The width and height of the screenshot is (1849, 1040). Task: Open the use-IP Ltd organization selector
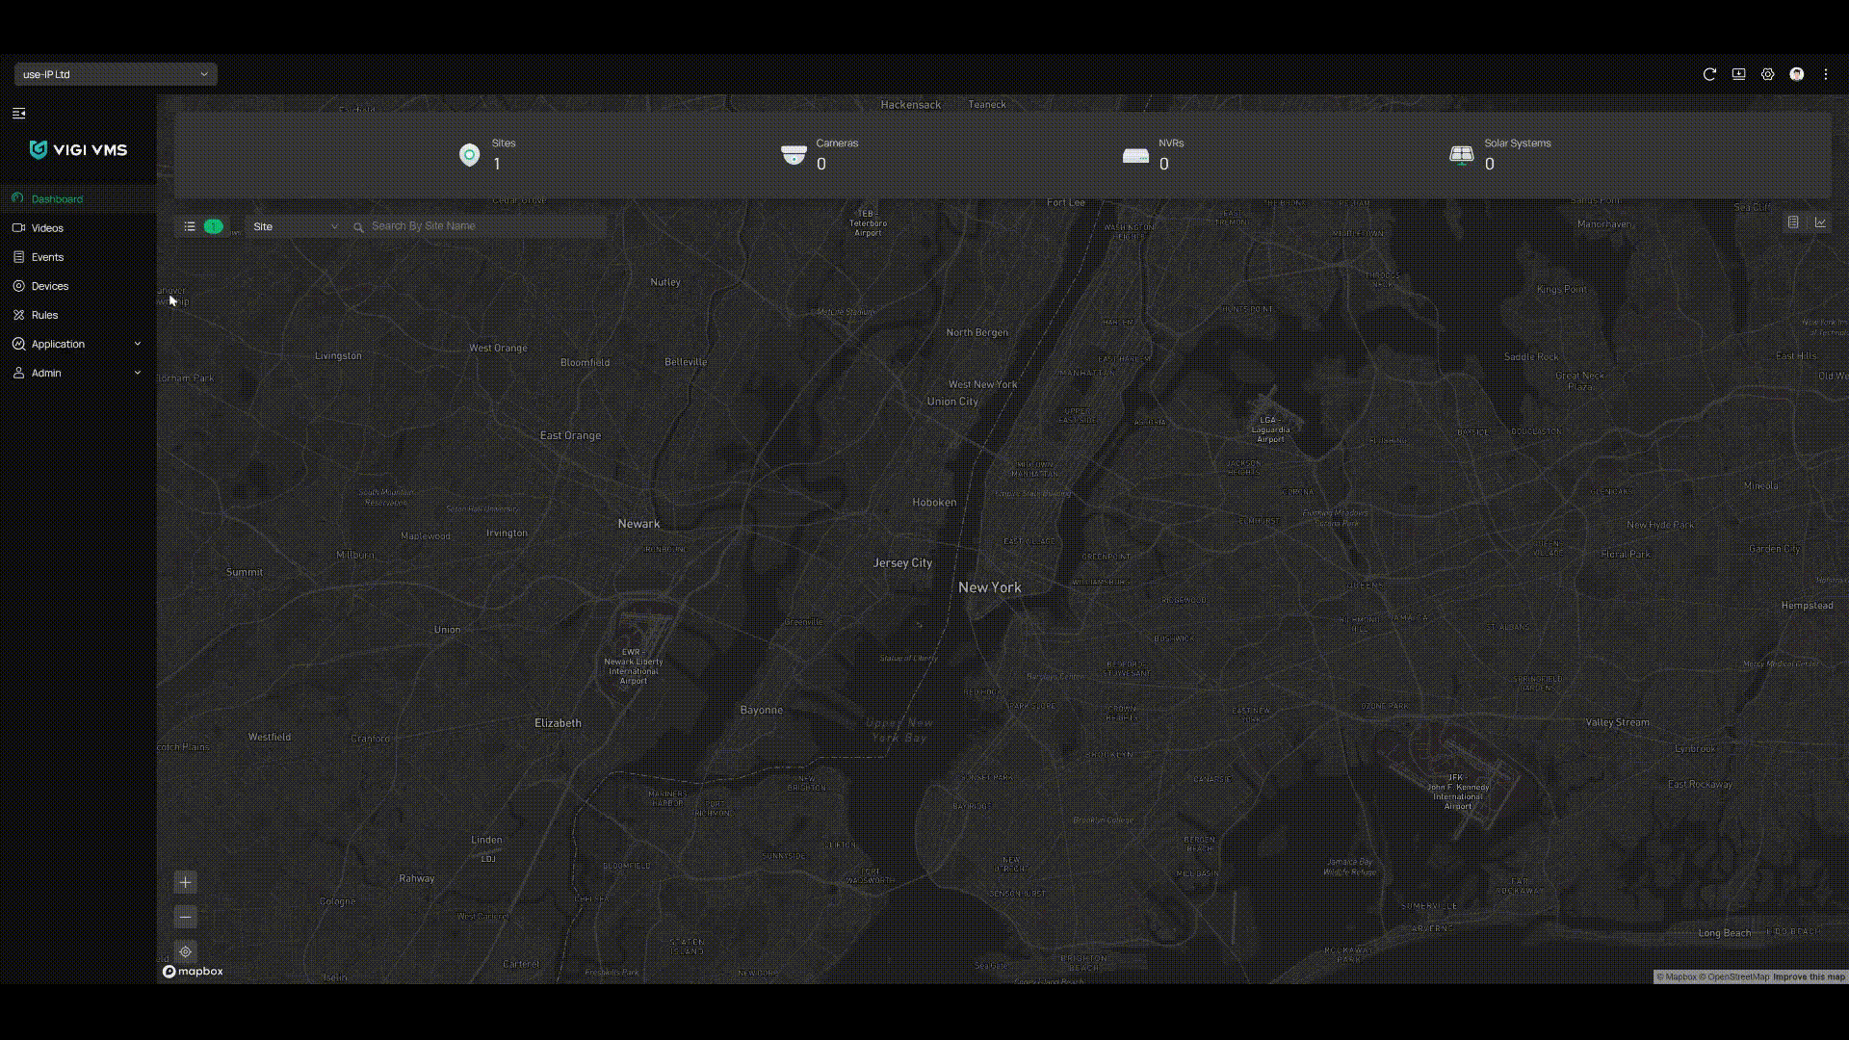coord(114,74)
